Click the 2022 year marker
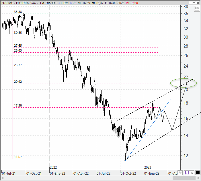The height and width of the screenshot is (181, 201). (x=53, y=168)
